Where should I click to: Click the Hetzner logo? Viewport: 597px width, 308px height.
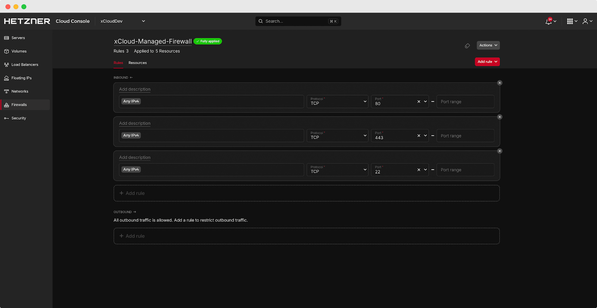(27, 21)
